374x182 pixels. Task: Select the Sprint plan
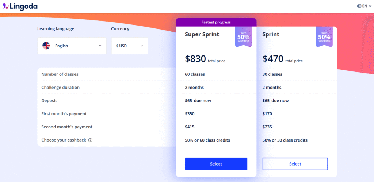tap(295, 164)
